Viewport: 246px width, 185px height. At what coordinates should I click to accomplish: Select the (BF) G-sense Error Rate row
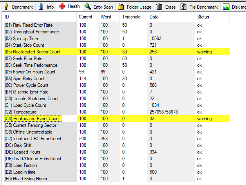117,92
